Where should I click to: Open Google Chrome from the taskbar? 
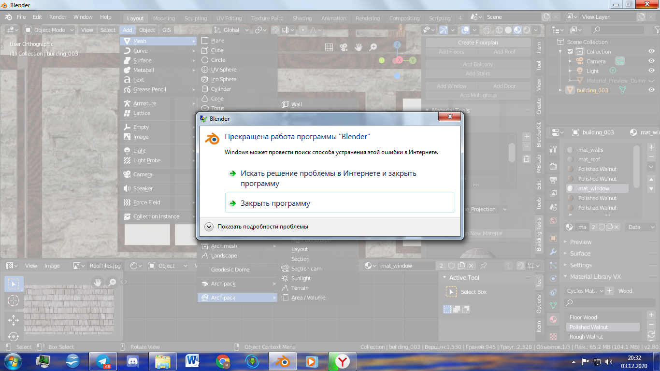223,361
